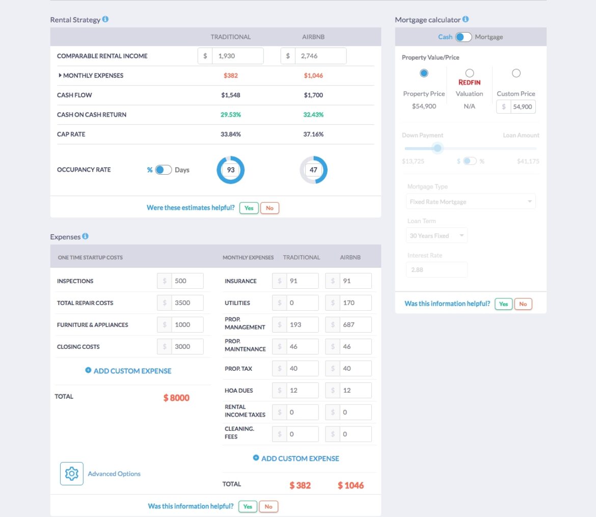The height and width of the screenshot is (517, 596).
Task: Click plus icon to add custom monthly expense
Action: tap(255, 458)
